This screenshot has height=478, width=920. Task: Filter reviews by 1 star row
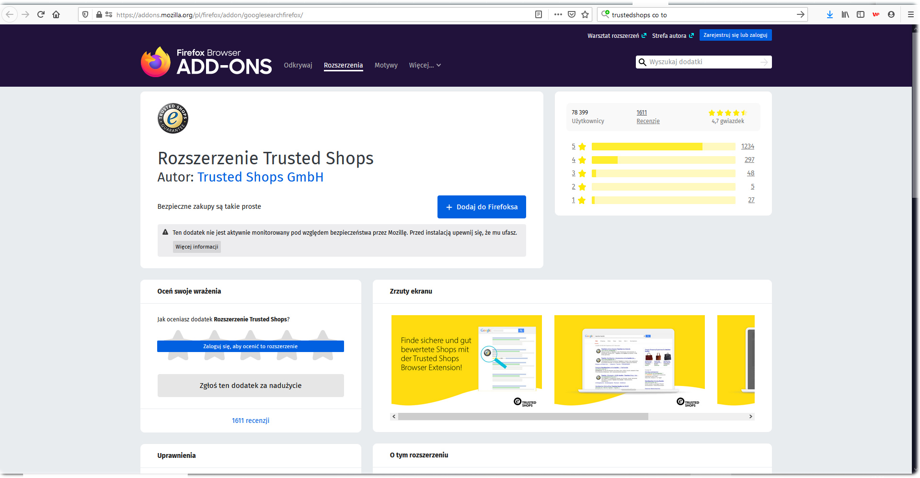(663, 200)
